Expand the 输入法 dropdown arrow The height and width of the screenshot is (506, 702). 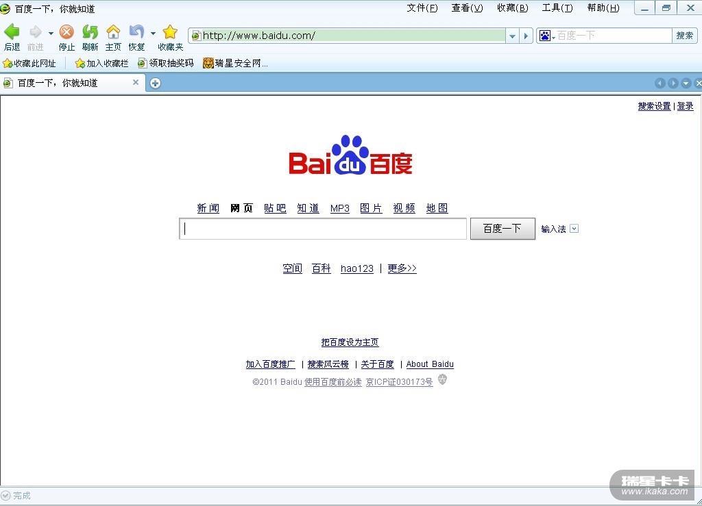coord(574,229)
